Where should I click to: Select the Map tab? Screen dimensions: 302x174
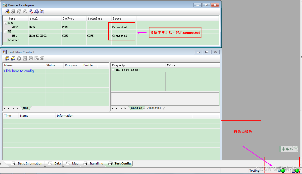(x=73, y=163)
